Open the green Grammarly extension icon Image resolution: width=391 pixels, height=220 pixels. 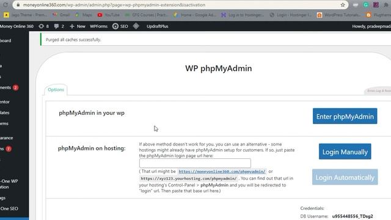tap(366, 5)
